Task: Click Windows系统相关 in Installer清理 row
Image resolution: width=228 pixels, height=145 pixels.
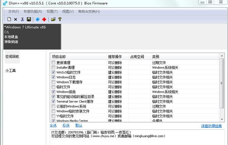Action: click(165, 67)
